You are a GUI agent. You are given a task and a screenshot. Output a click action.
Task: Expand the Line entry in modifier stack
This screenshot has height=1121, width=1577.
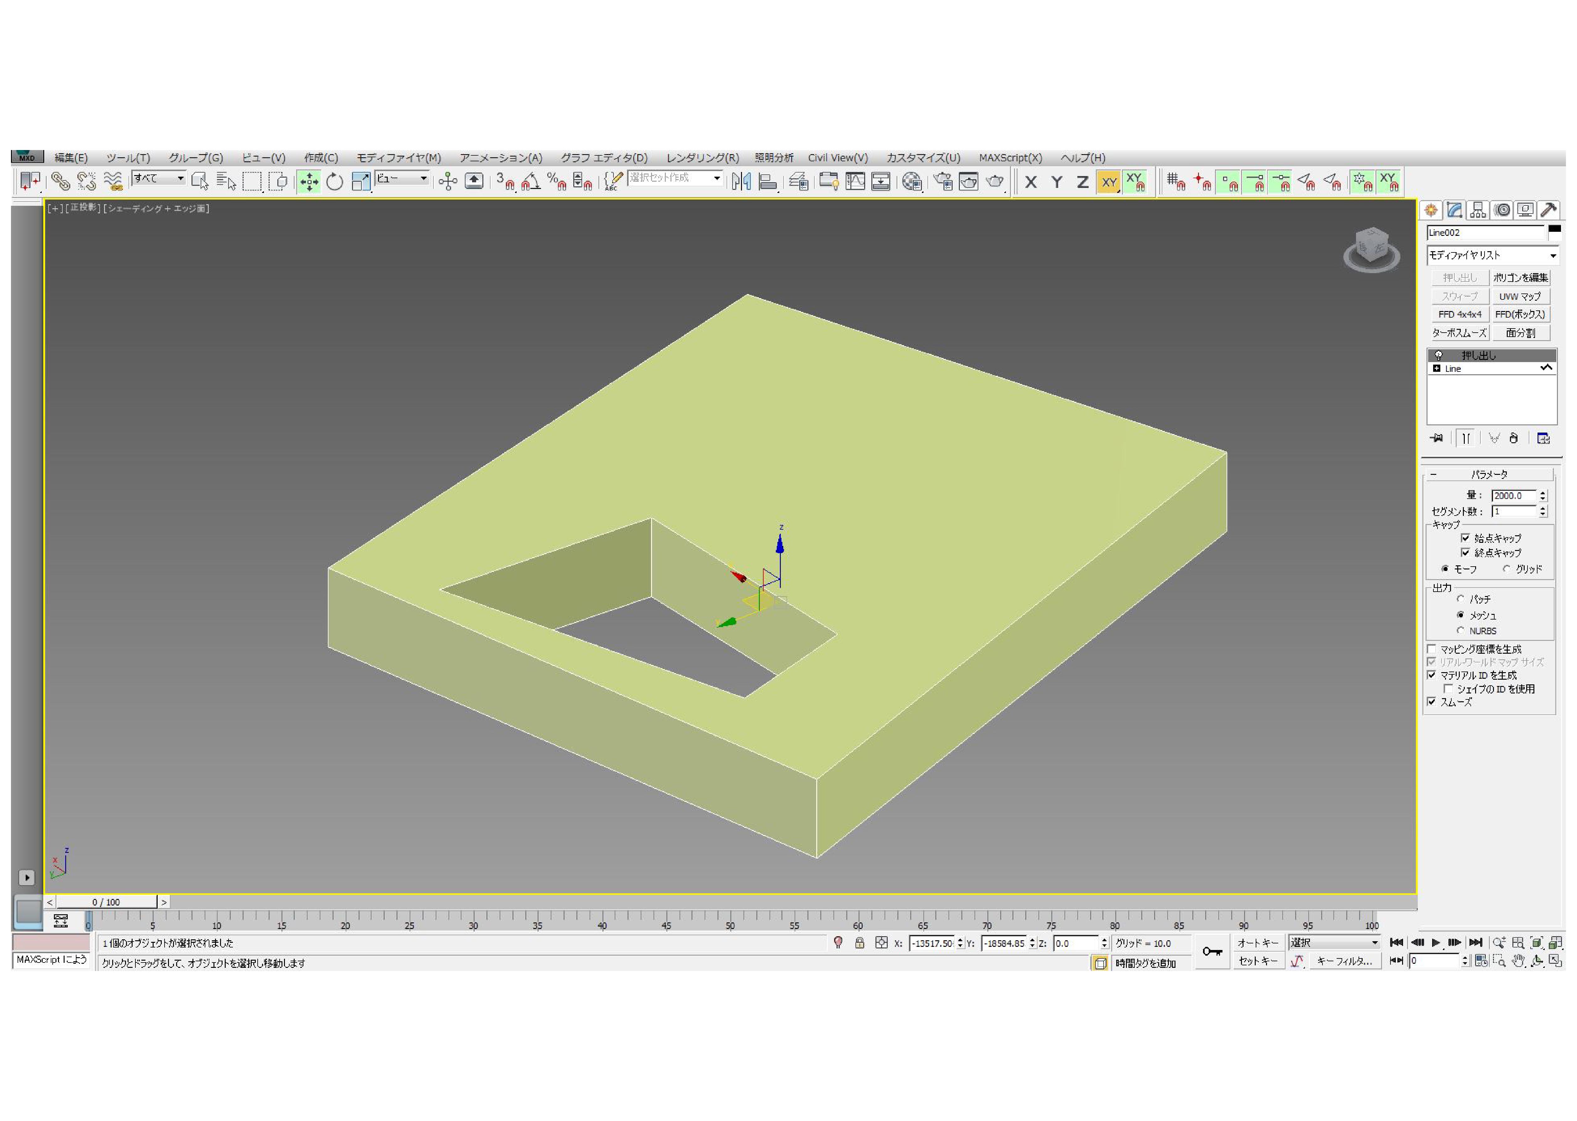(x=1437, y=369)
